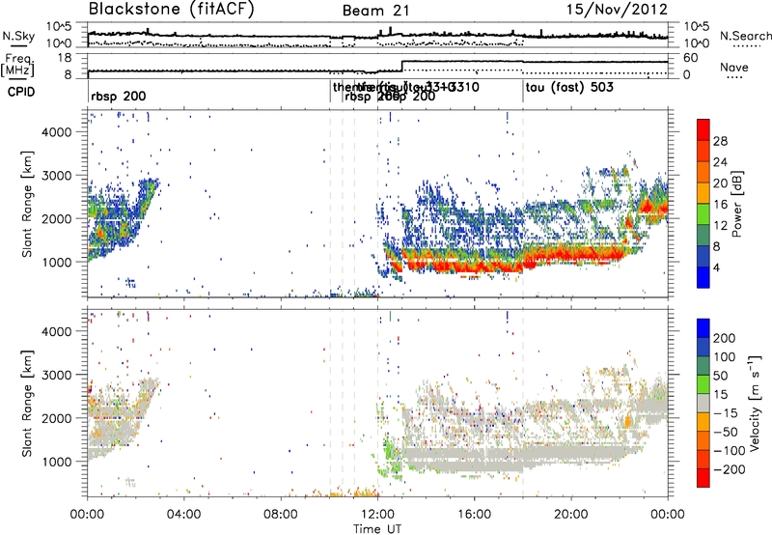This screenshot has height=535, width=772.
Task: Click the "20:00" time tick label
Action: coord(571,515)
